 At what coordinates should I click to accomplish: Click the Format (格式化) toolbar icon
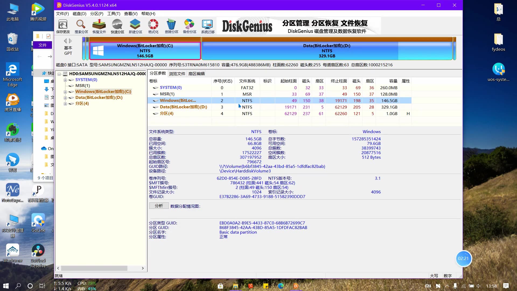[x=153, y=26]
